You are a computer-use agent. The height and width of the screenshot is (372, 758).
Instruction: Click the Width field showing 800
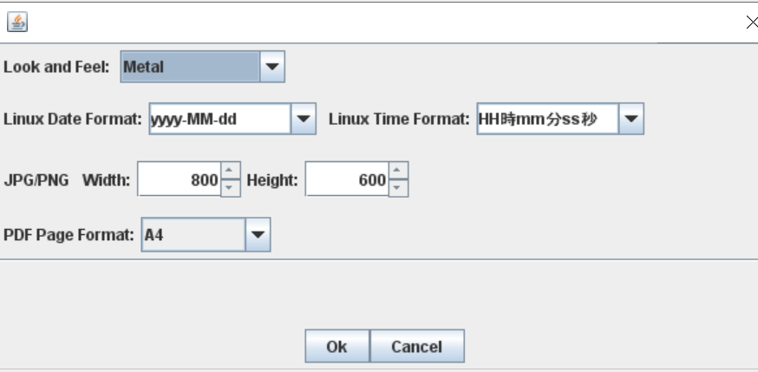coord(180,179)
